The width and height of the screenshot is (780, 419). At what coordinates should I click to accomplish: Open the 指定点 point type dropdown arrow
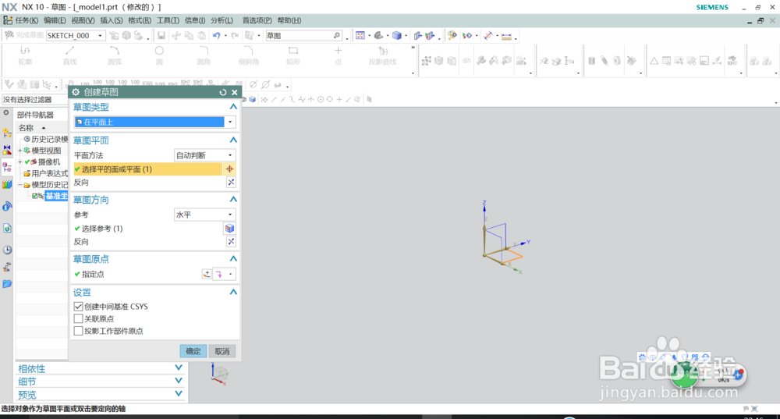(230, 274)
